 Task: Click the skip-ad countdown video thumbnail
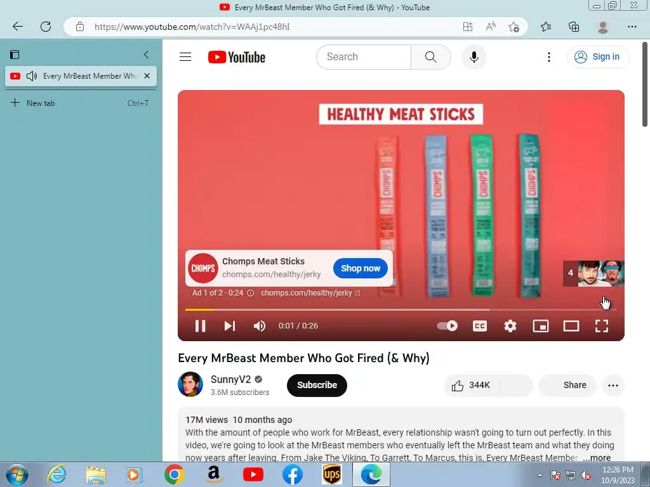pyautogui.click(x=594, y=273)
